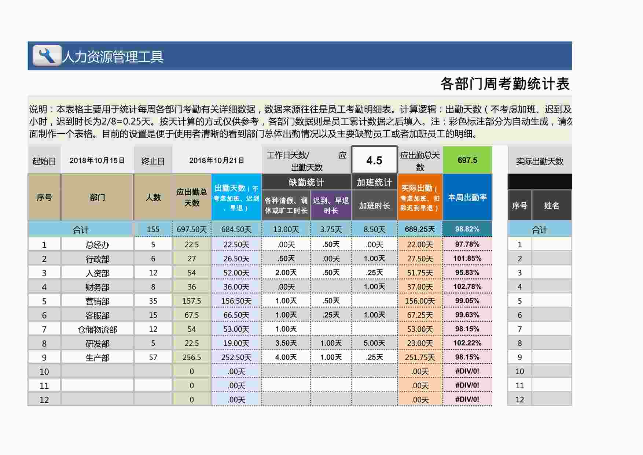643x455 pixels.
Task: Click the 迟到、早退时长 header
Action: (331, 205)
